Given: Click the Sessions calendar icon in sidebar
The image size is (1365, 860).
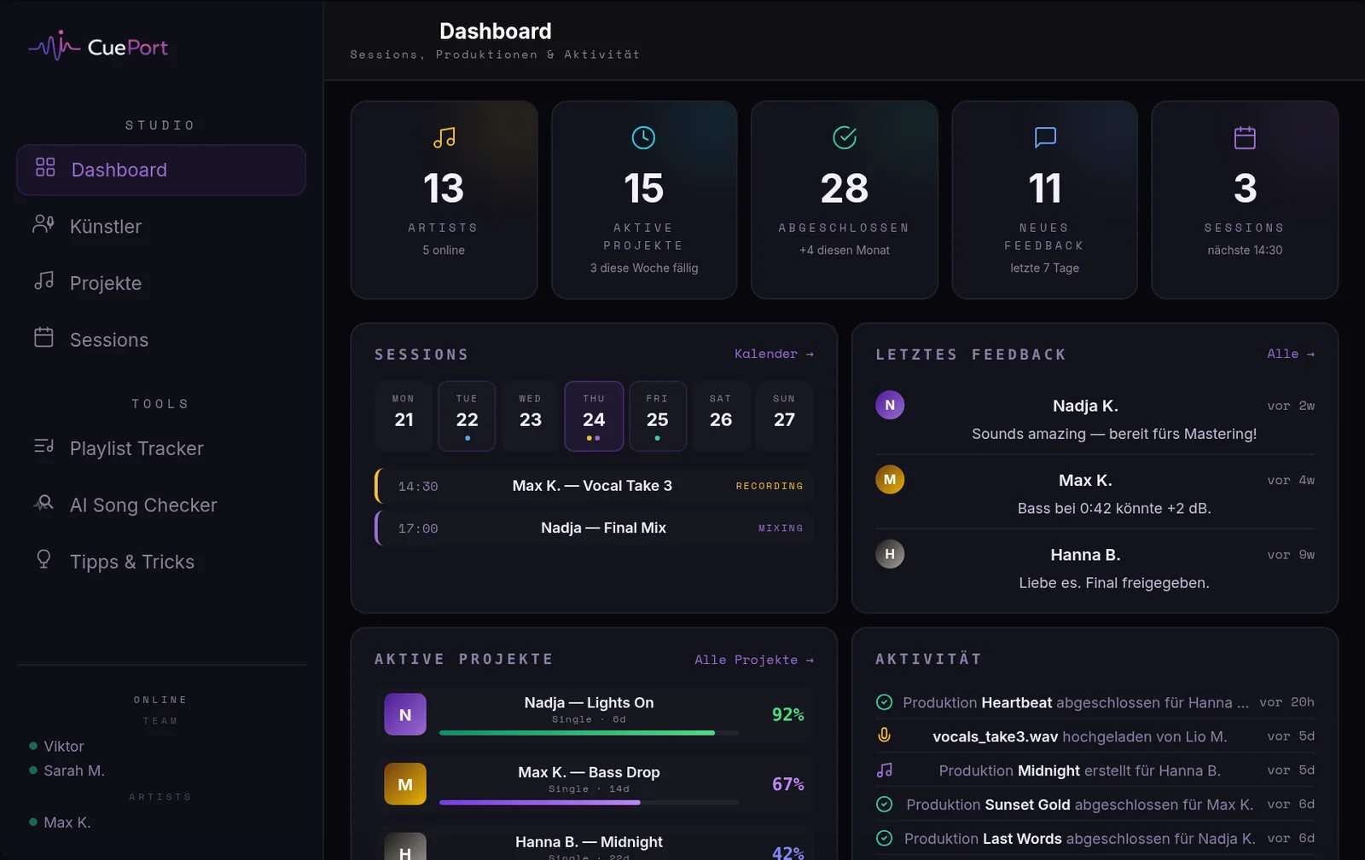Looking at the screenshot, I should (x=44, y=337).
